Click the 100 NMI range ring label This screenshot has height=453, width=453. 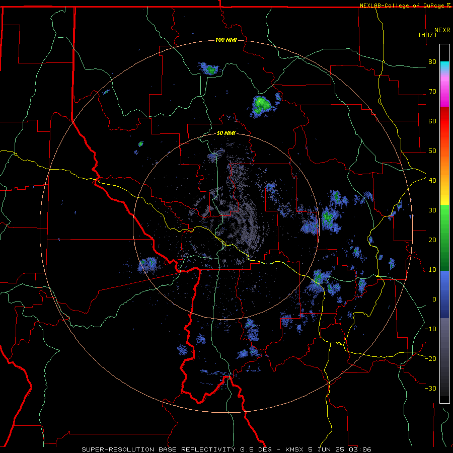pos(226,40)
